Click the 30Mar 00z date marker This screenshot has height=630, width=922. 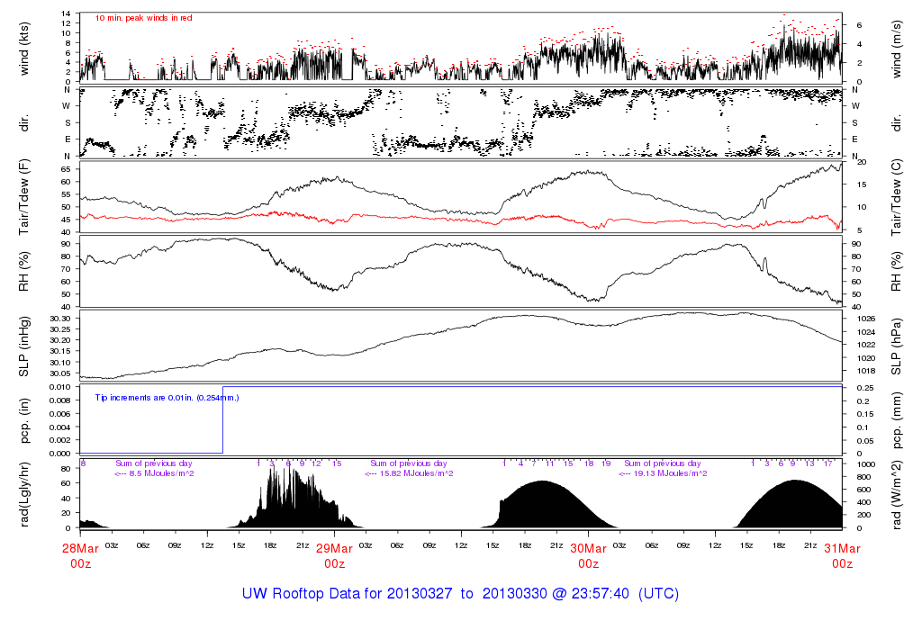(588, 555)
